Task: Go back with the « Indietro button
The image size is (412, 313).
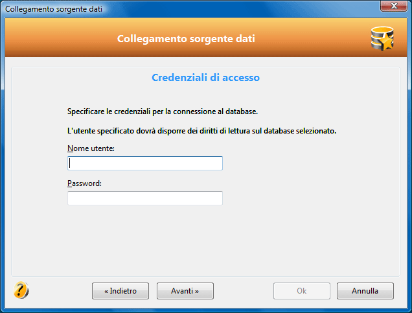Action: point(120,291)
